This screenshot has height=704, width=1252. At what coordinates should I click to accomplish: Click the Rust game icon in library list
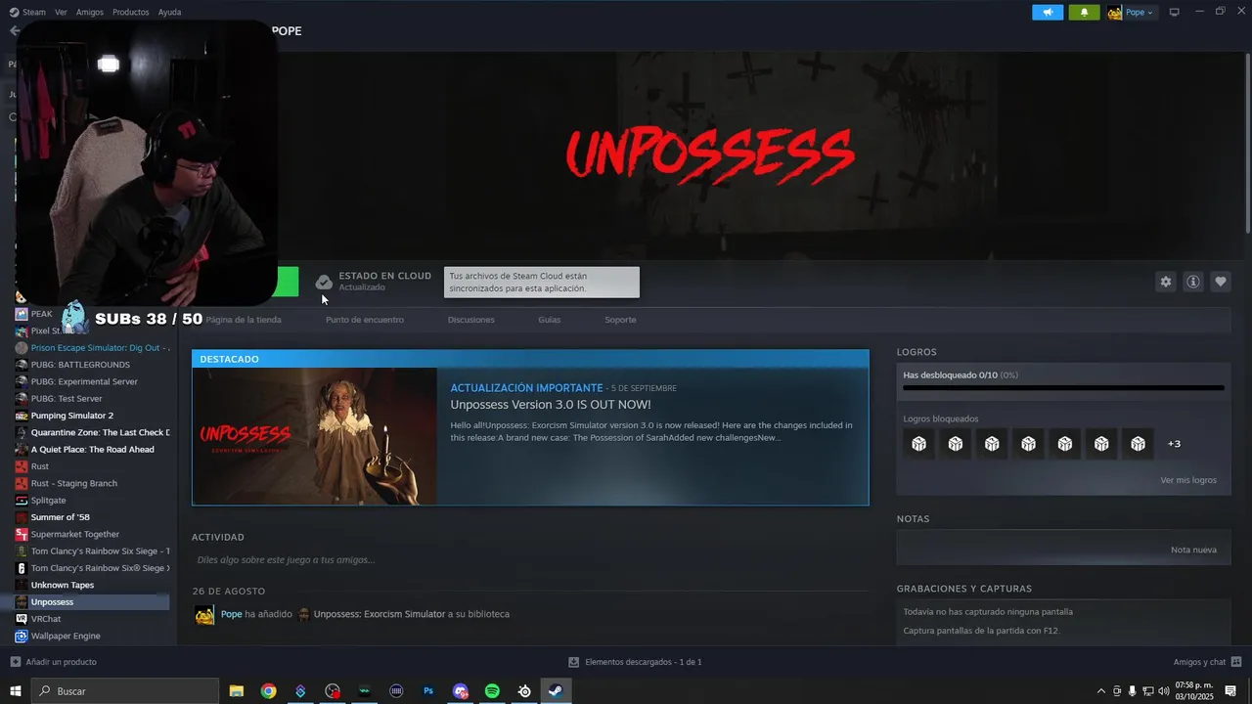tap(22, 466)
